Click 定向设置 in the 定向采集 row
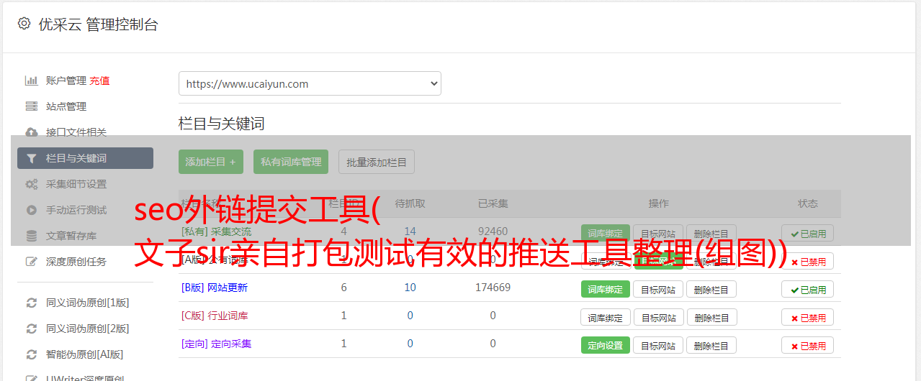Image resolution: width=921 pixels, height=381 pixels. pos(606,346)
